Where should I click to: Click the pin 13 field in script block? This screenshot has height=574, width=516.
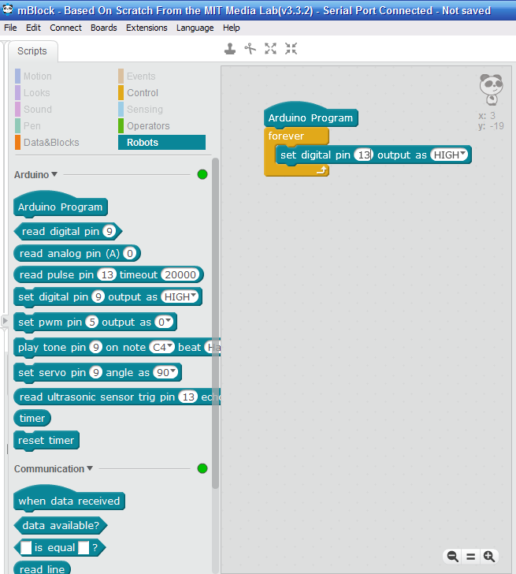pos(364,155)
